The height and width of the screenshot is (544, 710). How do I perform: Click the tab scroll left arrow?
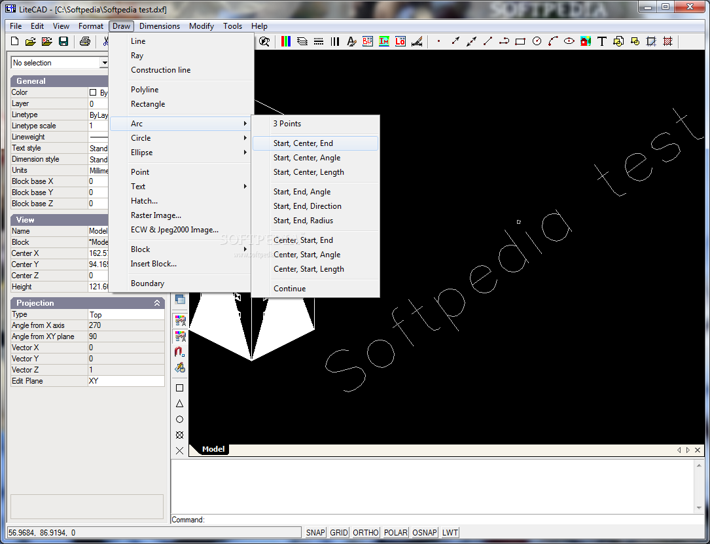[x=679, y=450]
